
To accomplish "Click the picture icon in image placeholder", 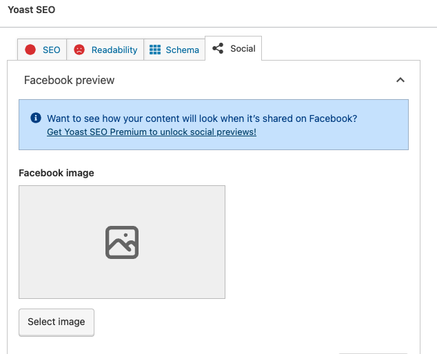I will coord(122,242).
